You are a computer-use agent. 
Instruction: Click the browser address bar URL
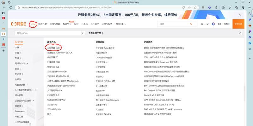[67, 8]
